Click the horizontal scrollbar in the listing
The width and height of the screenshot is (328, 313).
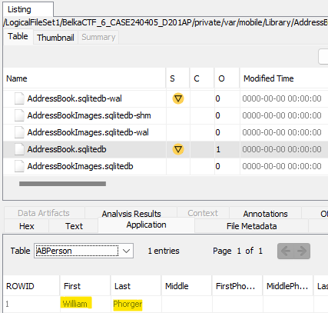click(62, 184)
